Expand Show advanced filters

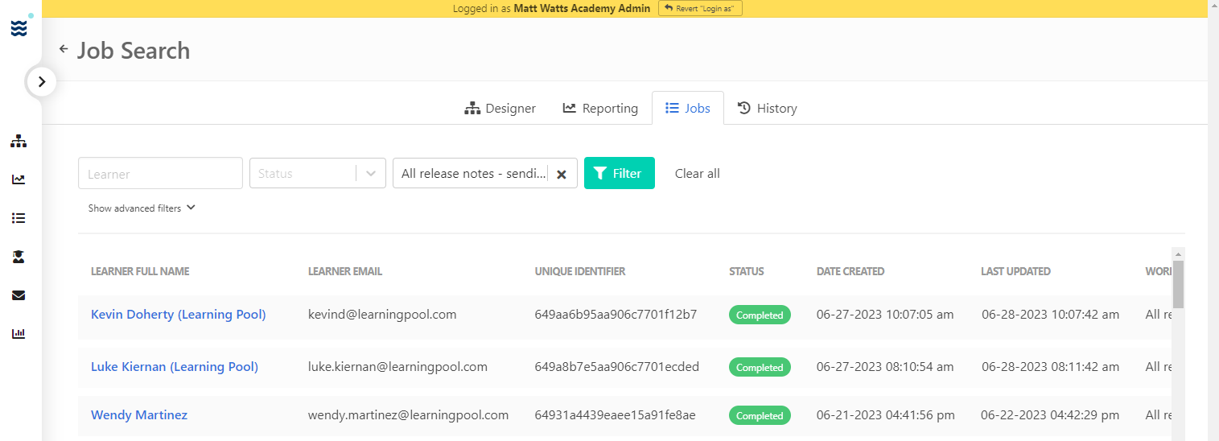[142, 208]
